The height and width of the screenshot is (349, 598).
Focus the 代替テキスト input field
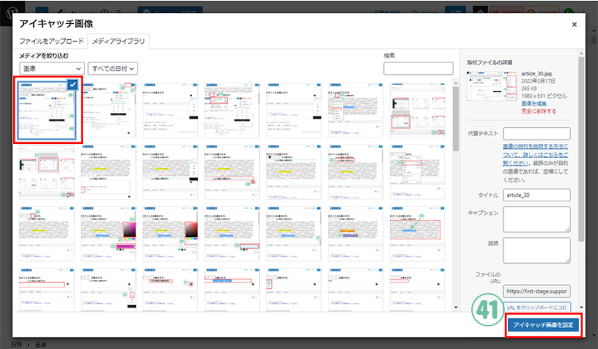click(x=536, y=134)
